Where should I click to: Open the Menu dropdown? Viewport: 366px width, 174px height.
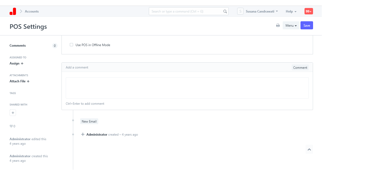coord(291,26)
